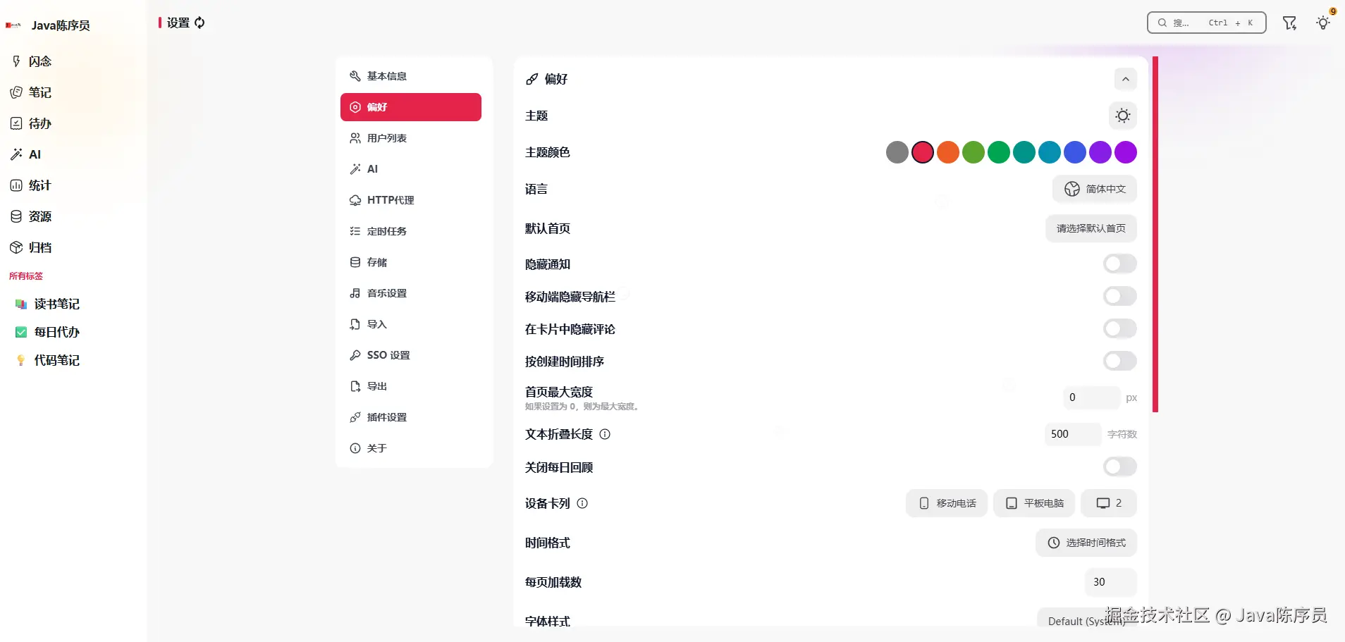Viewport: 1345px width, 642px height.
Task: Pick the bright green theme color
Action: click(999, 152)
